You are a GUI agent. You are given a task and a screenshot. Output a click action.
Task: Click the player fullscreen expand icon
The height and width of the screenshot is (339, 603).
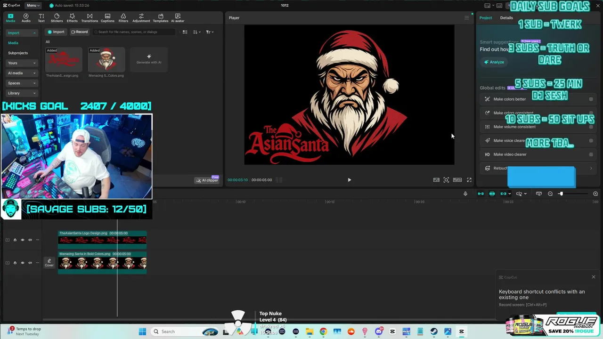click(469, 180)
